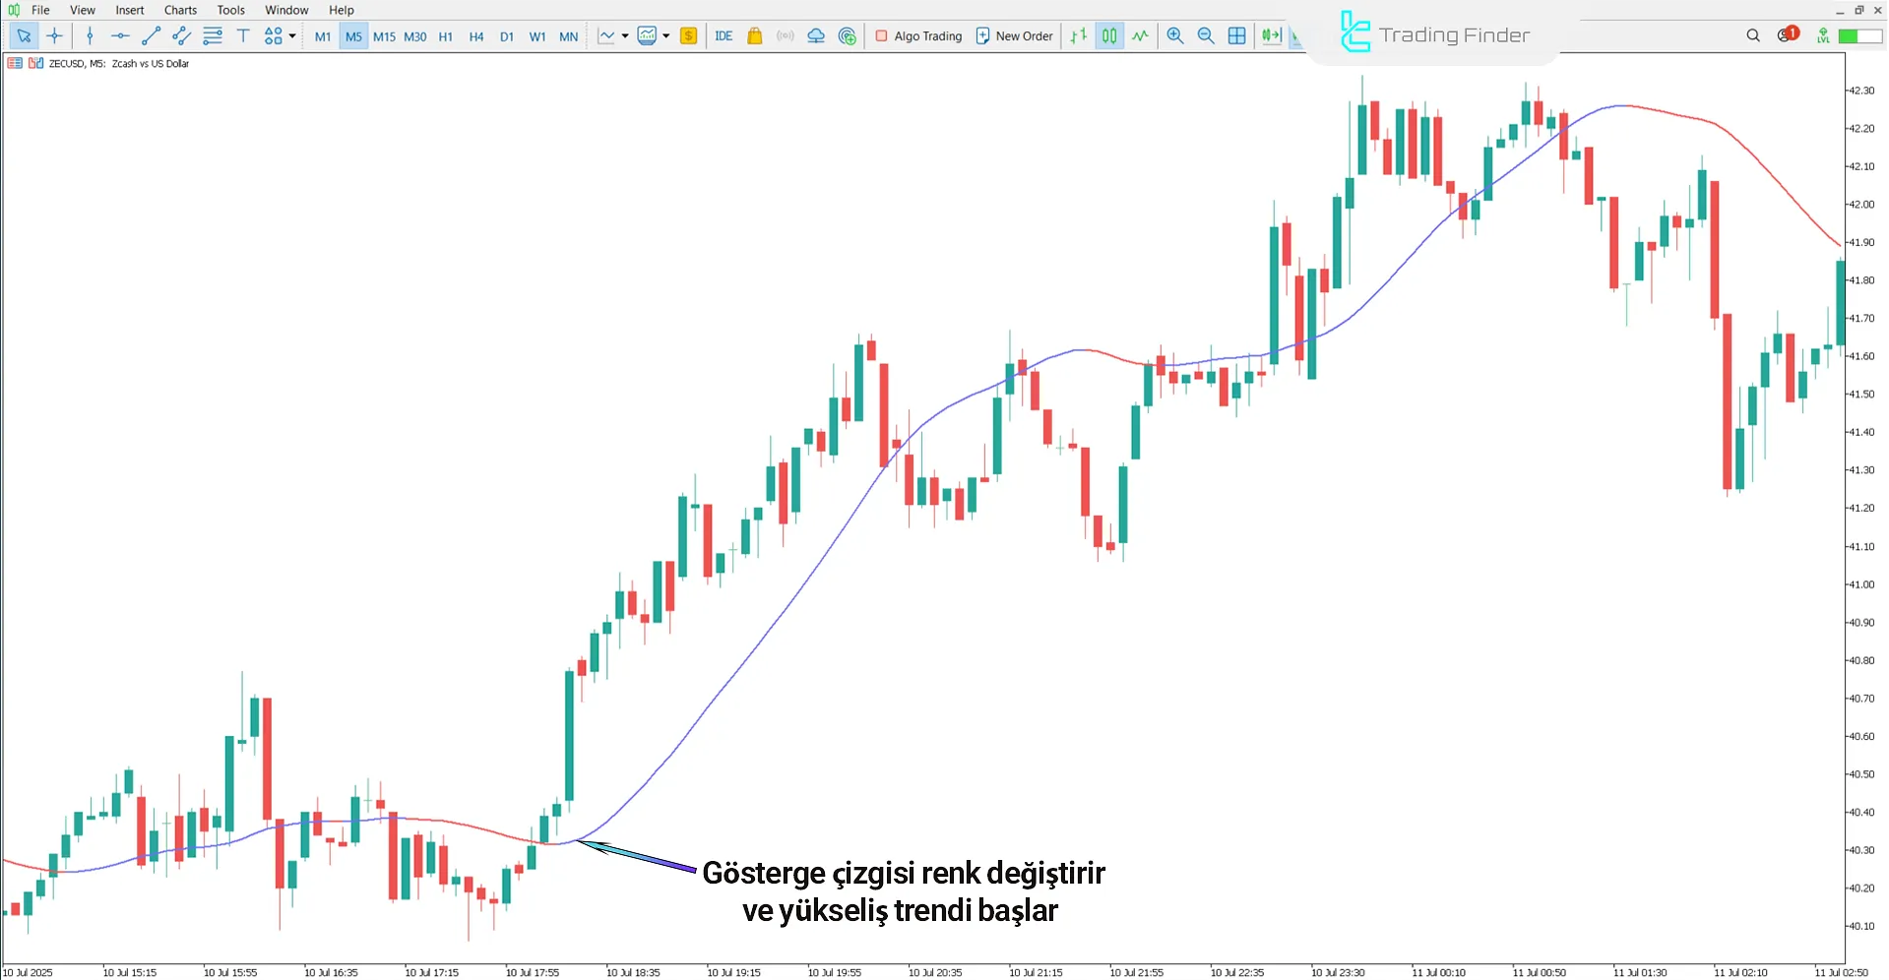This screenshot has height=980, width=1889.
Task: Switch chart to M30 timeframe
Action: 415,36
